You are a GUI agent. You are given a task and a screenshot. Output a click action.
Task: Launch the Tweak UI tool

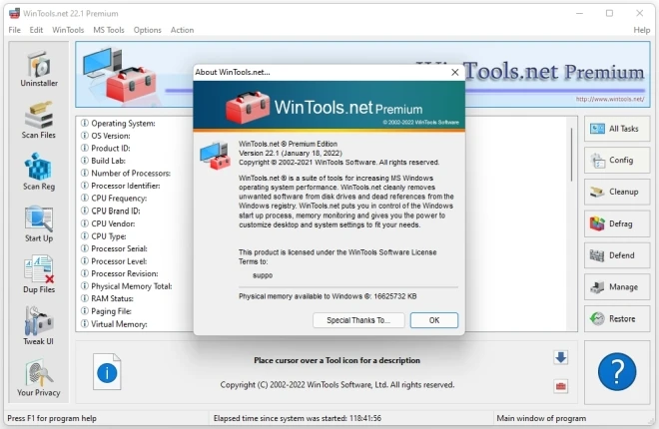39,326
